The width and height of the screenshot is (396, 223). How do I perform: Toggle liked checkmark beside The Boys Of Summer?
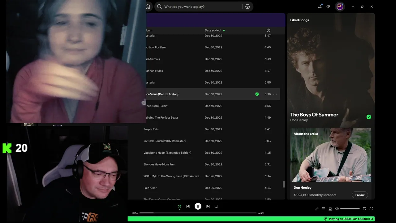pyautogui.click(x=369, y=117)
